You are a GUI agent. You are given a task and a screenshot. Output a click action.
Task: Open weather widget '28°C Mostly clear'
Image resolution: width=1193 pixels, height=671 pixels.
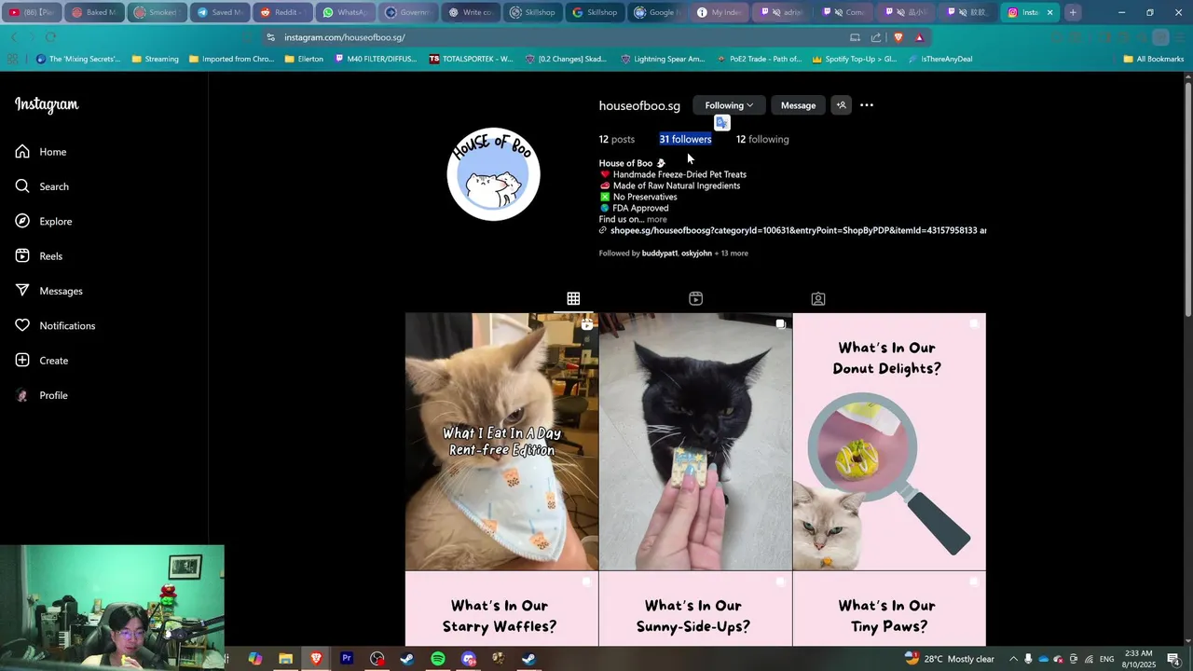pyautogui.click(x=948, y=659)
